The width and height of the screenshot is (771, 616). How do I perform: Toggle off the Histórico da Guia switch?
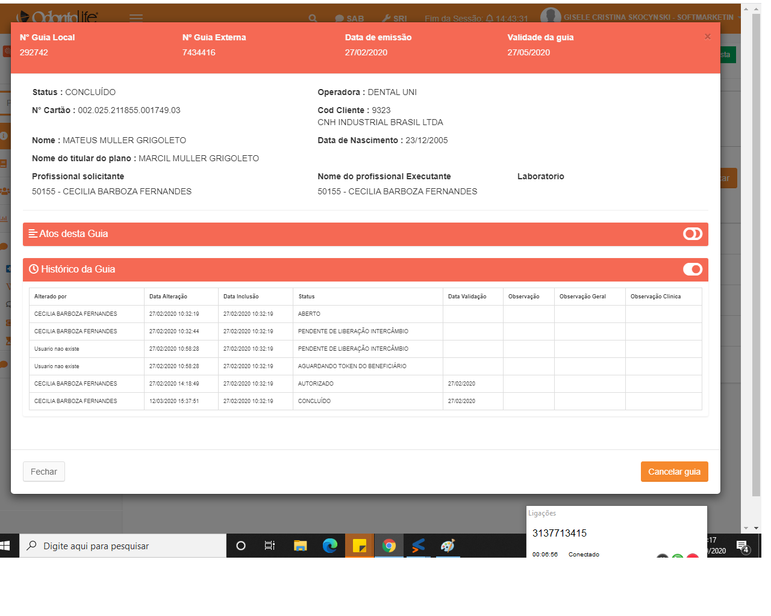(x=693, y=269)
